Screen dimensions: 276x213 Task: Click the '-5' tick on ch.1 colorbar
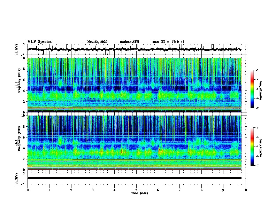[257, 89]
